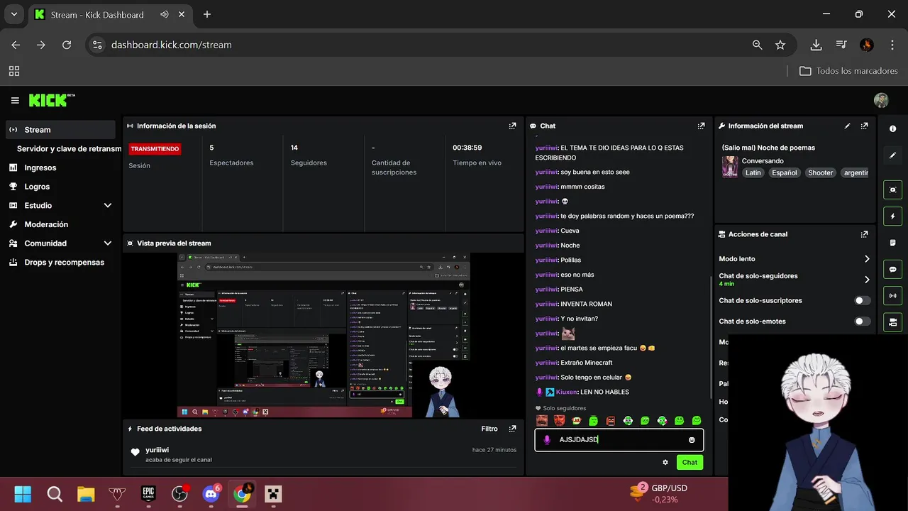Toggle the stream preview widget icon

tap(892, 189)
